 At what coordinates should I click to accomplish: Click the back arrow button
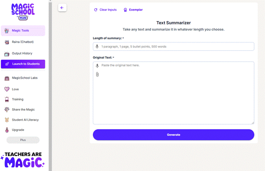62,8
